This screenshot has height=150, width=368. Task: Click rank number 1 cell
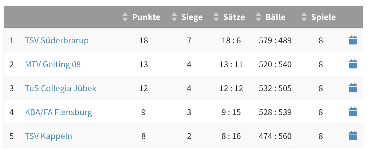[12, 40]
